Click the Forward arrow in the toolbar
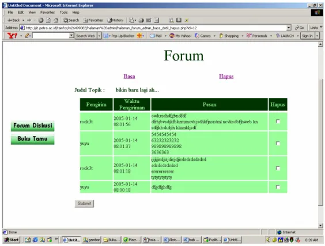 tap(29, 20)
